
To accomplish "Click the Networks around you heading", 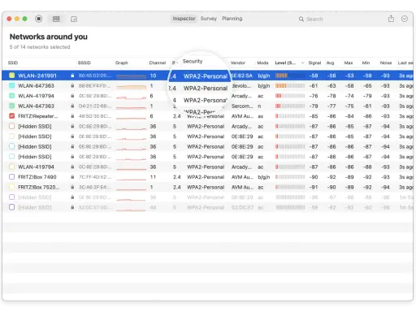I will click(x=49, y=37).
